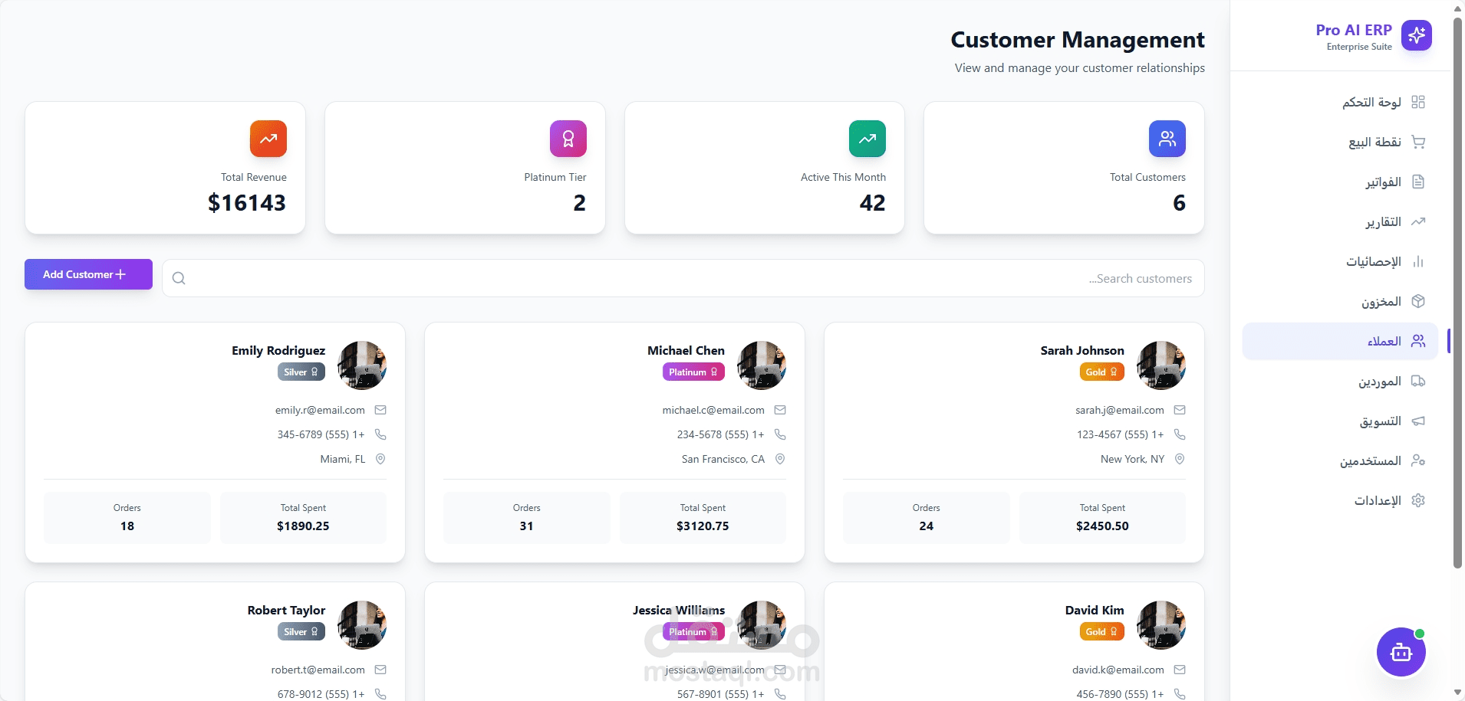
Task: Click the phone icon on Michael Chen's card
Action: 780,434
